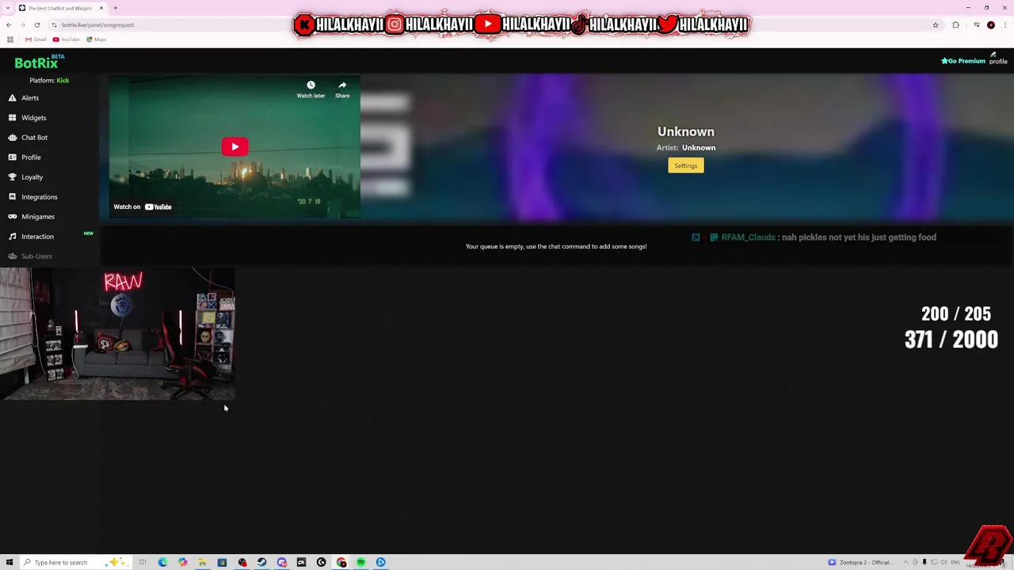This screenshot has width=1014, height=570.
Task: Click the sidebar Profile icon
Action: pyautogui.click(x=12, y=158)
